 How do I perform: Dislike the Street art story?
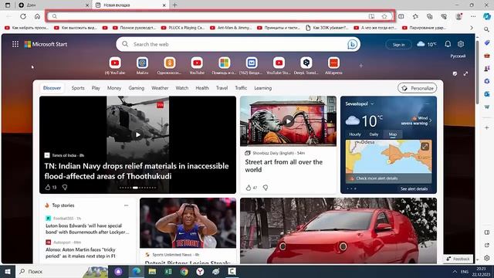pos(266,188)
